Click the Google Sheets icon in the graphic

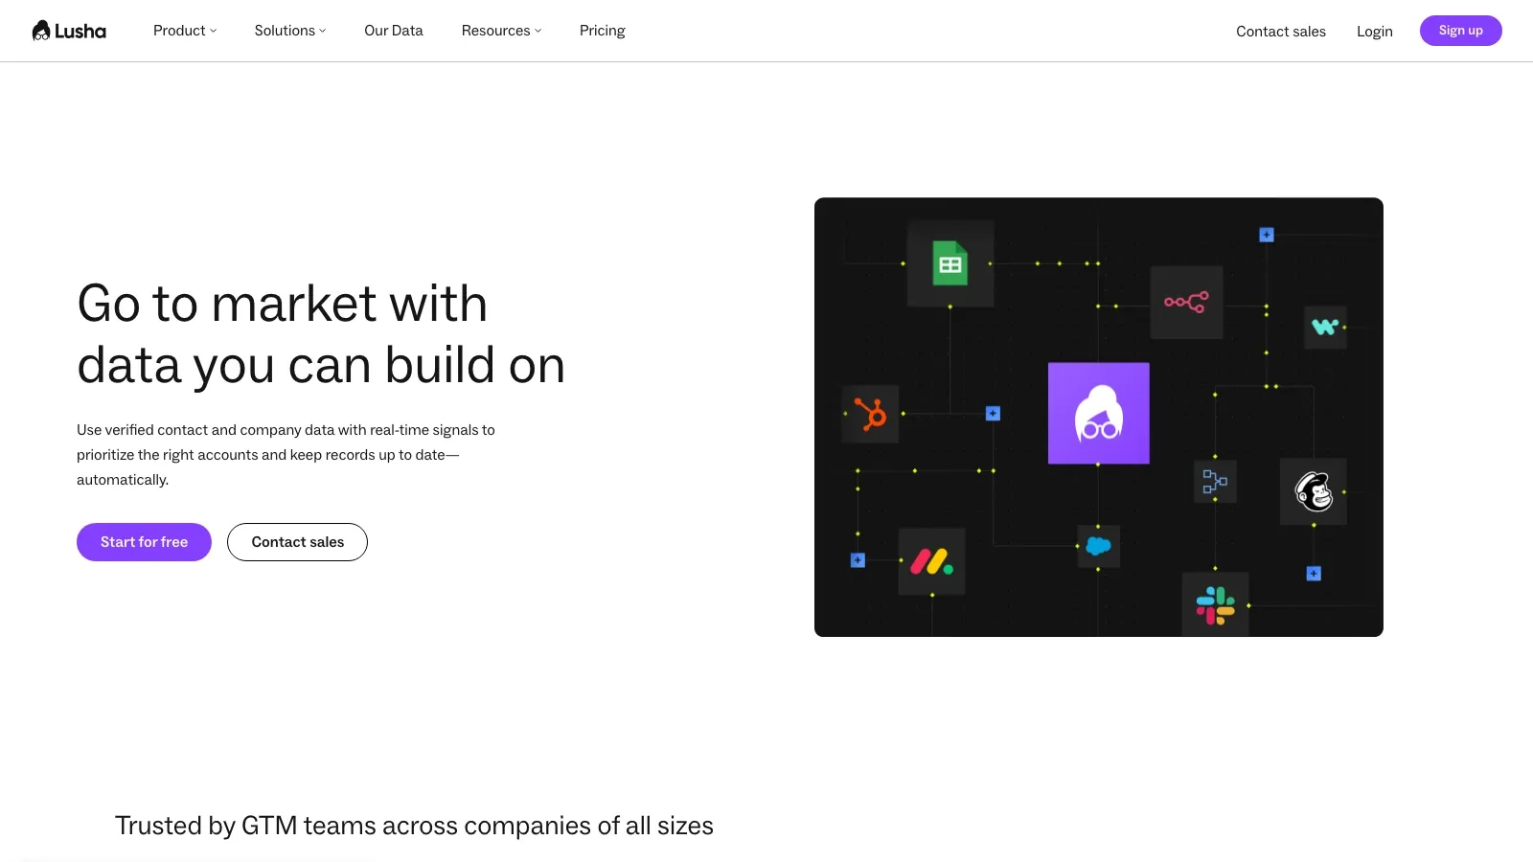point(950,263)
